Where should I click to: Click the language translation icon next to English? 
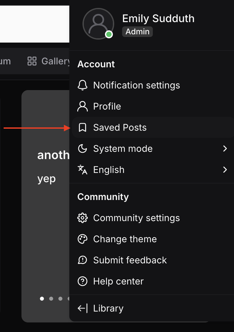[83, 170]
